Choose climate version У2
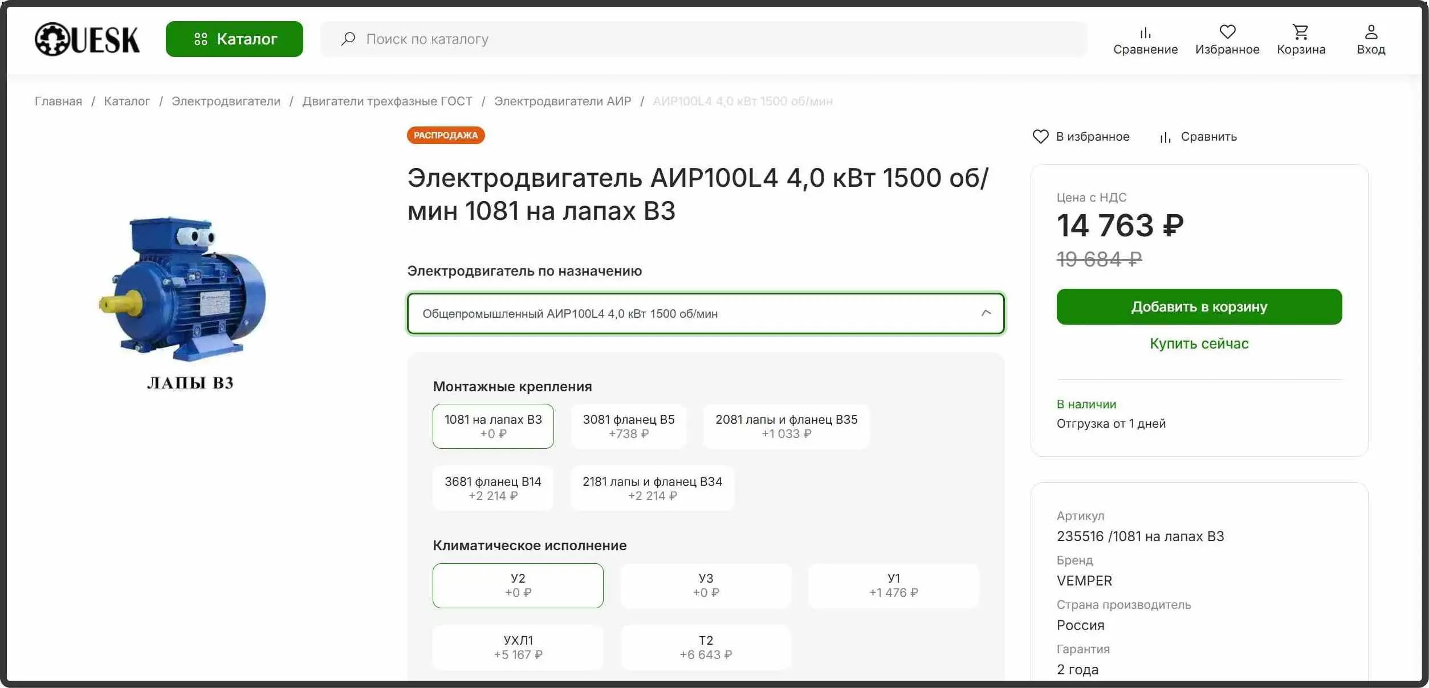1429x688 pixels. tap(518, 585)
